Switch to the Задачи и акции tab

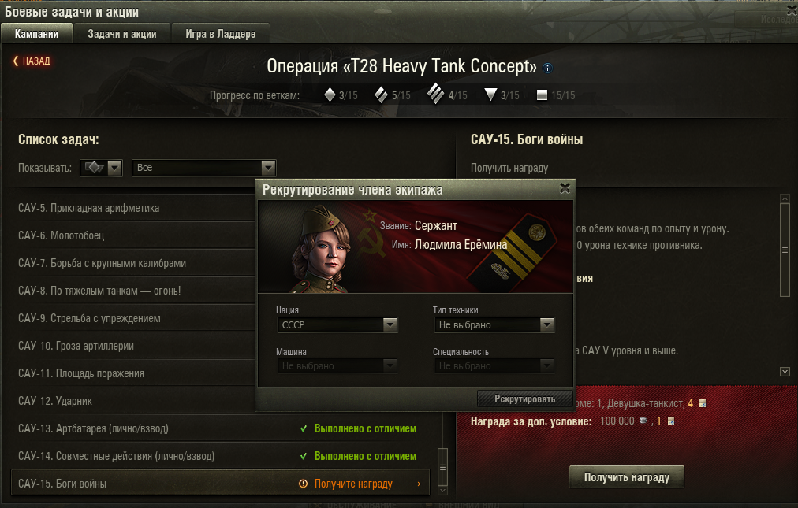point(122,34)
